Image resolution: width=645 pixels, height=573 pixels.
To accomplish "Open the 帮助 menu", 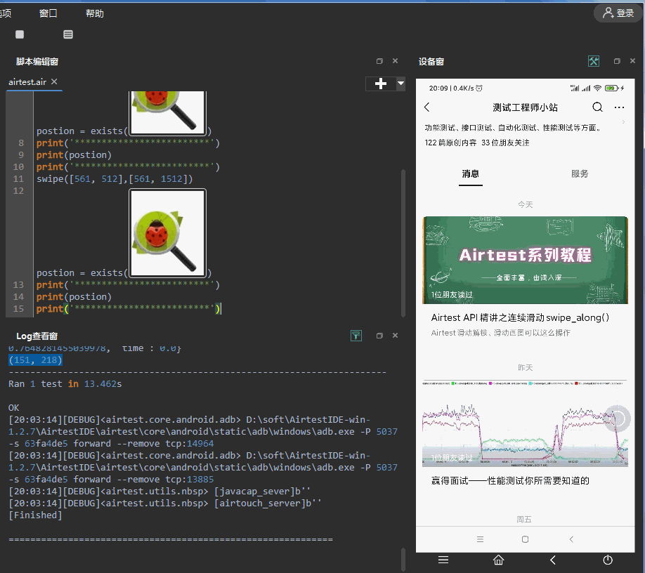I will coord(95,13).
